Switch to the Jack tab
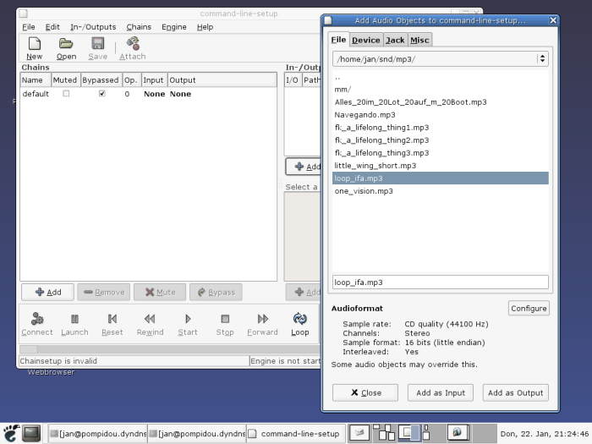592x444 pixels. [x=395, y=40]
